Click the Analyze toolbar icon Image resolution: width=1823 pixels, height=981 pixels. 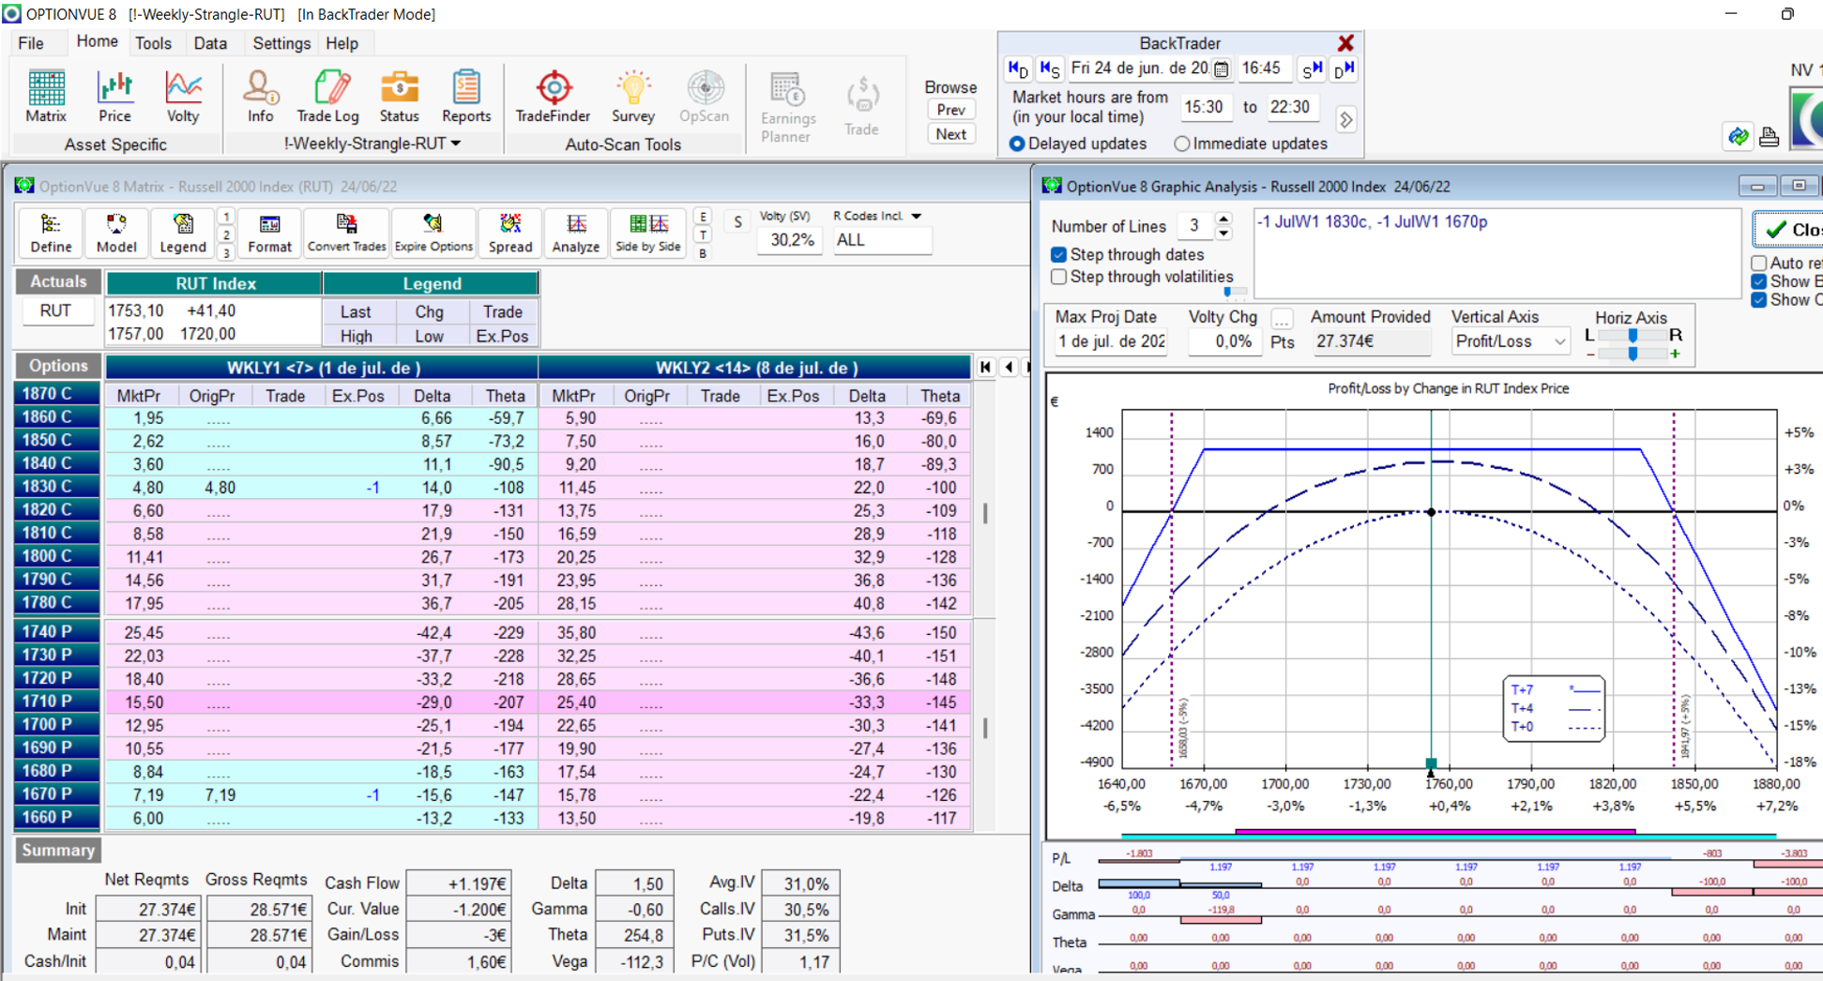click(x=576, y=233)
